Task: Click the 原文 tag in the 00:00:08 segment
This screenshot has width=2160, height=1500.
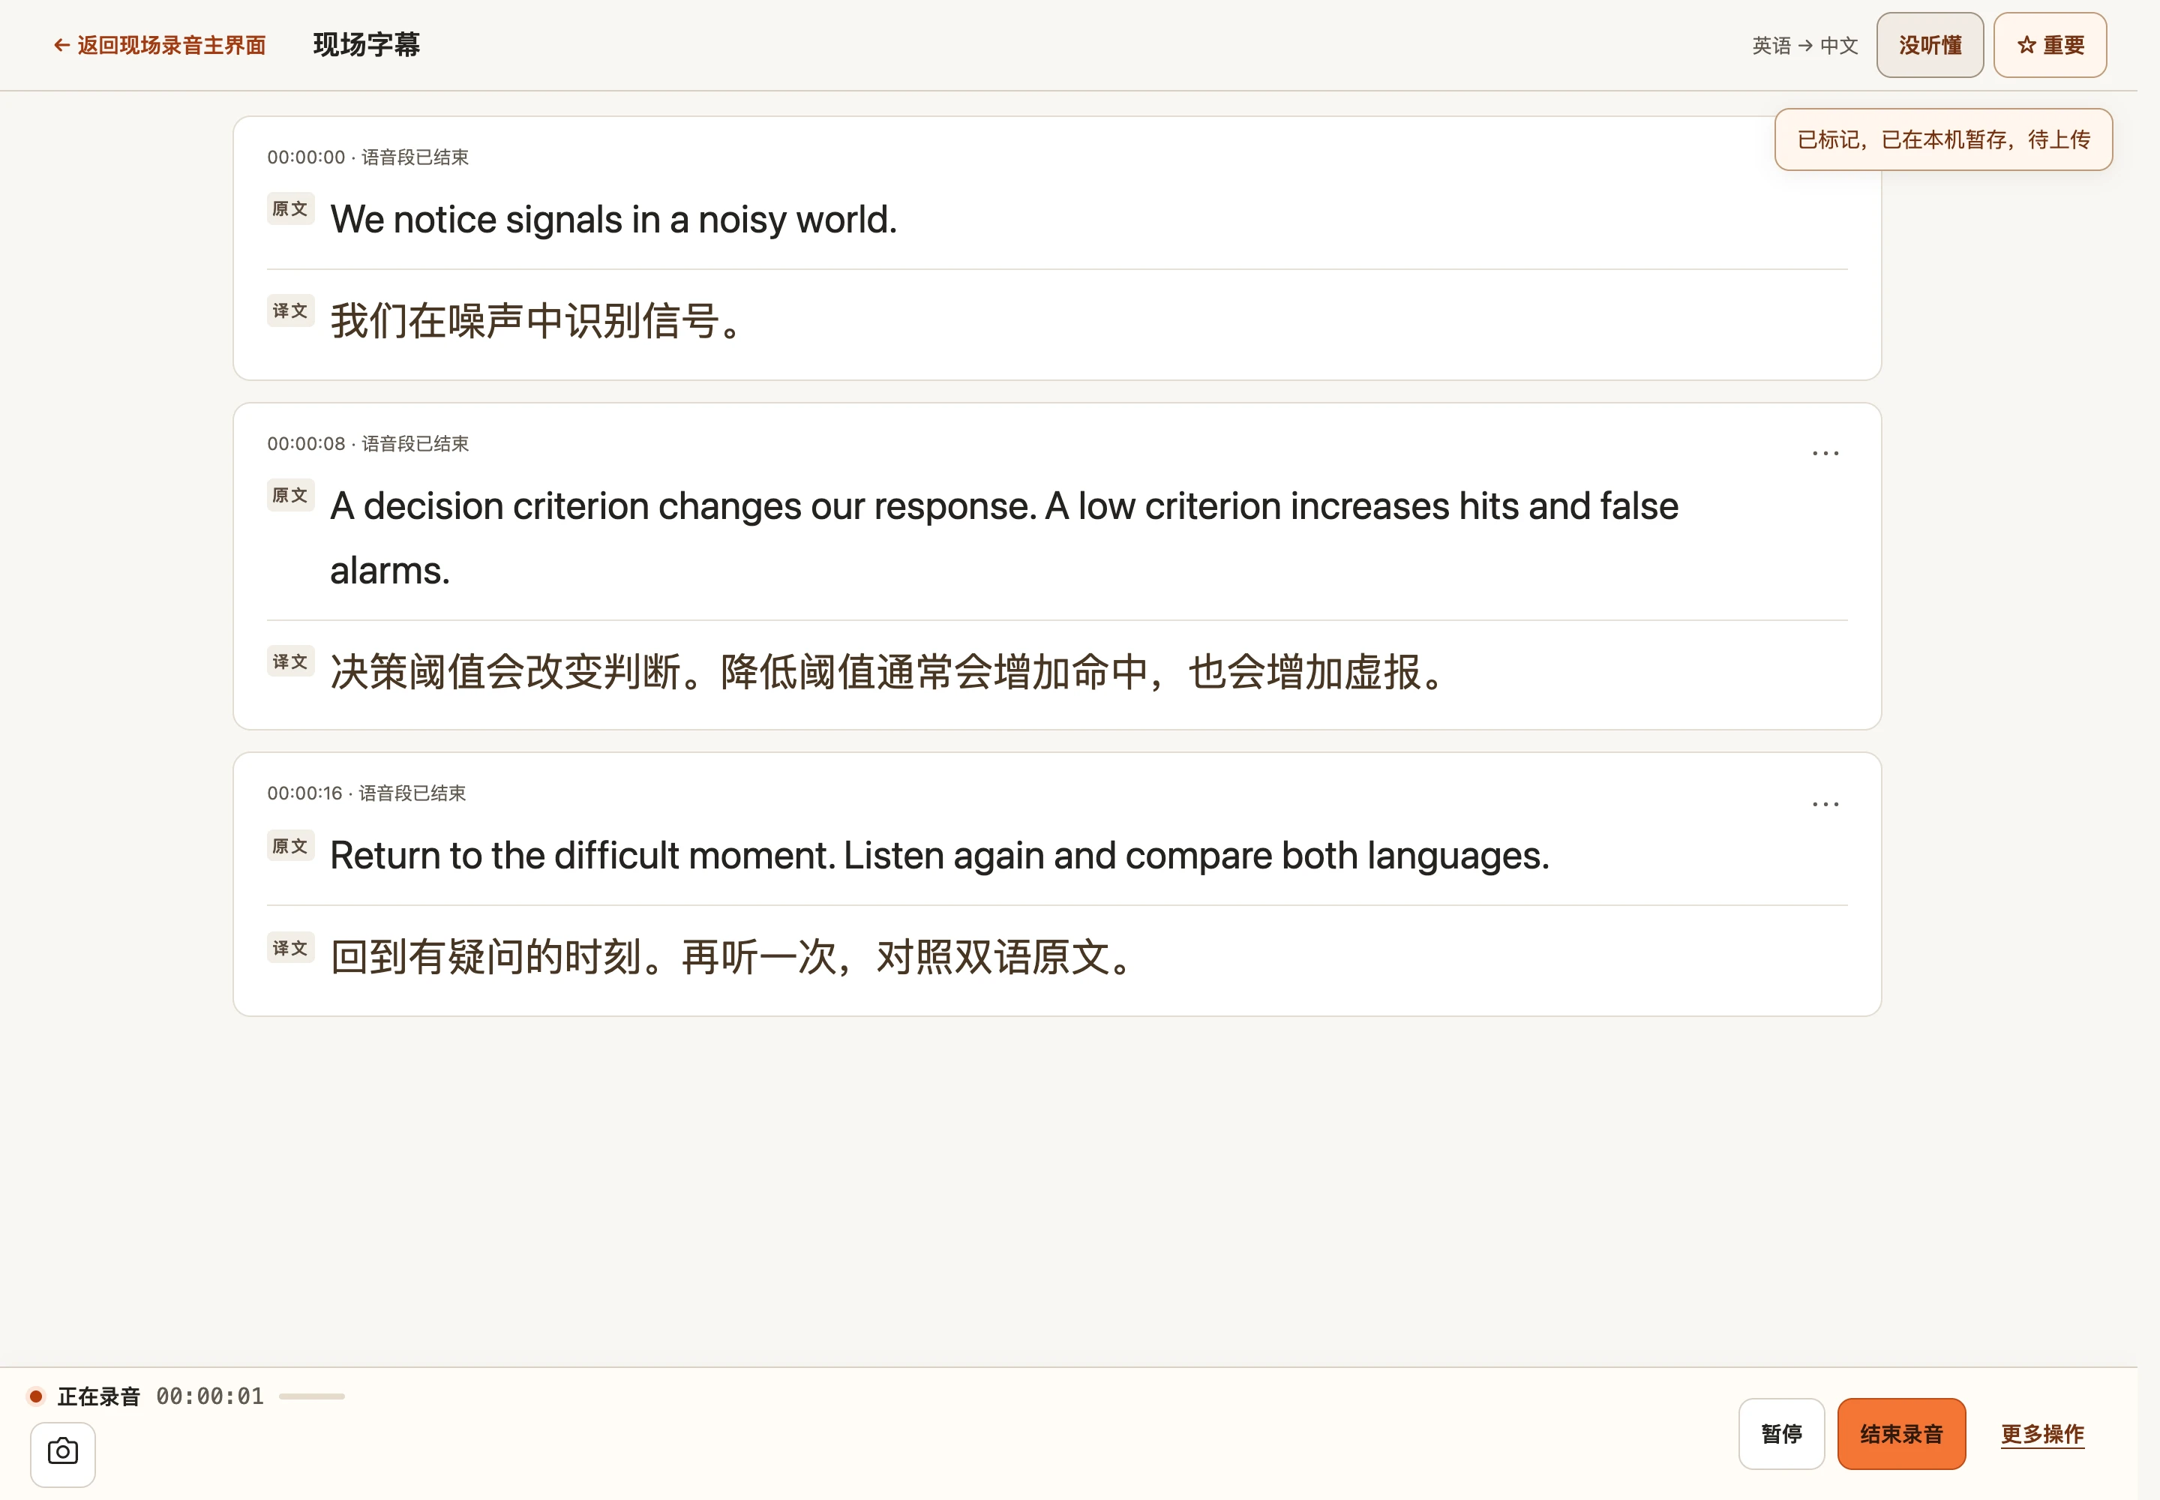Action: pyautogui.click(x=290, y=495)
